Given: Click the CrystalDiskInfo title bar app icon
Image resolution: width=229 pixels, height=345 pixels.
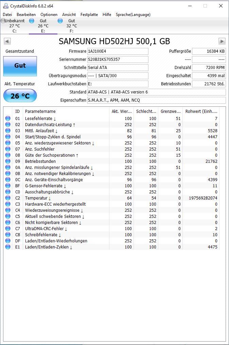Looking at the screenshot, I should pyautogui.click(x=6, y=6).
